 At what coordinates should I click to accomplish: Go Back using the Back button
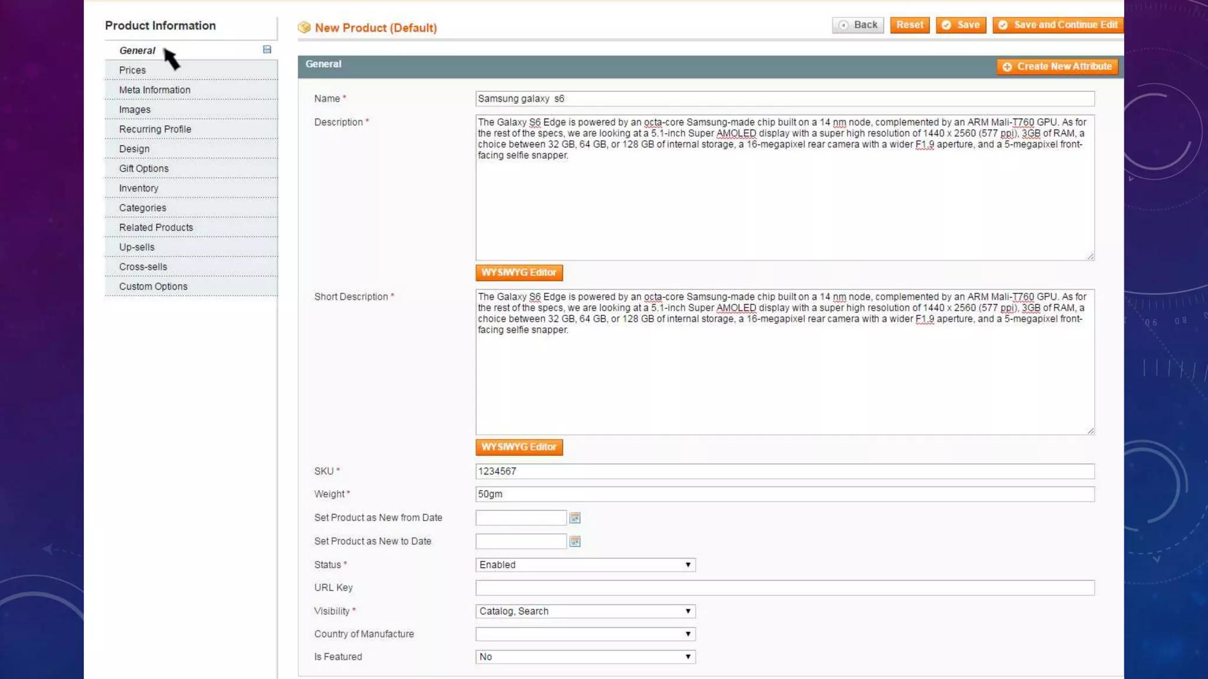(858, 25)
